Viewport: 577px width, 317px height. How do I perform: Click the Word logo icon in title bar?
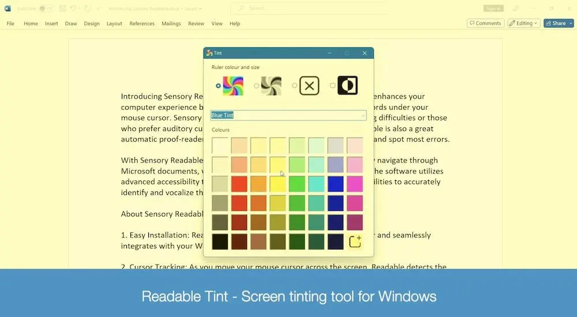[8, 8]
